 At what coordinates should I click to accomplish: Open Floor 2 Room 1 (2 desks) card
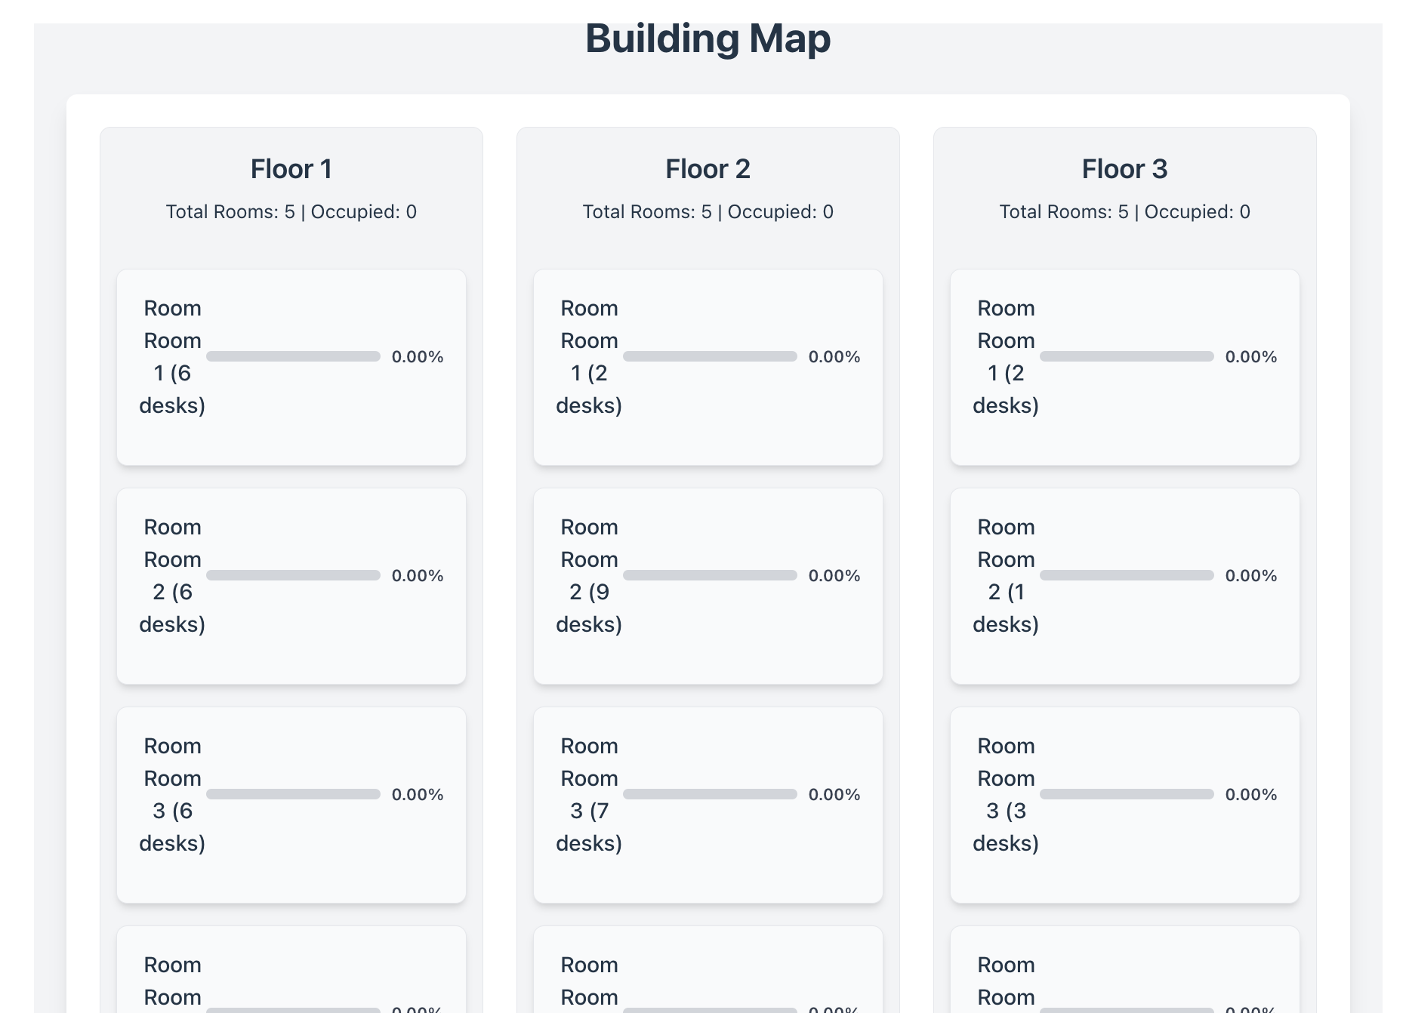pos(708,368)
